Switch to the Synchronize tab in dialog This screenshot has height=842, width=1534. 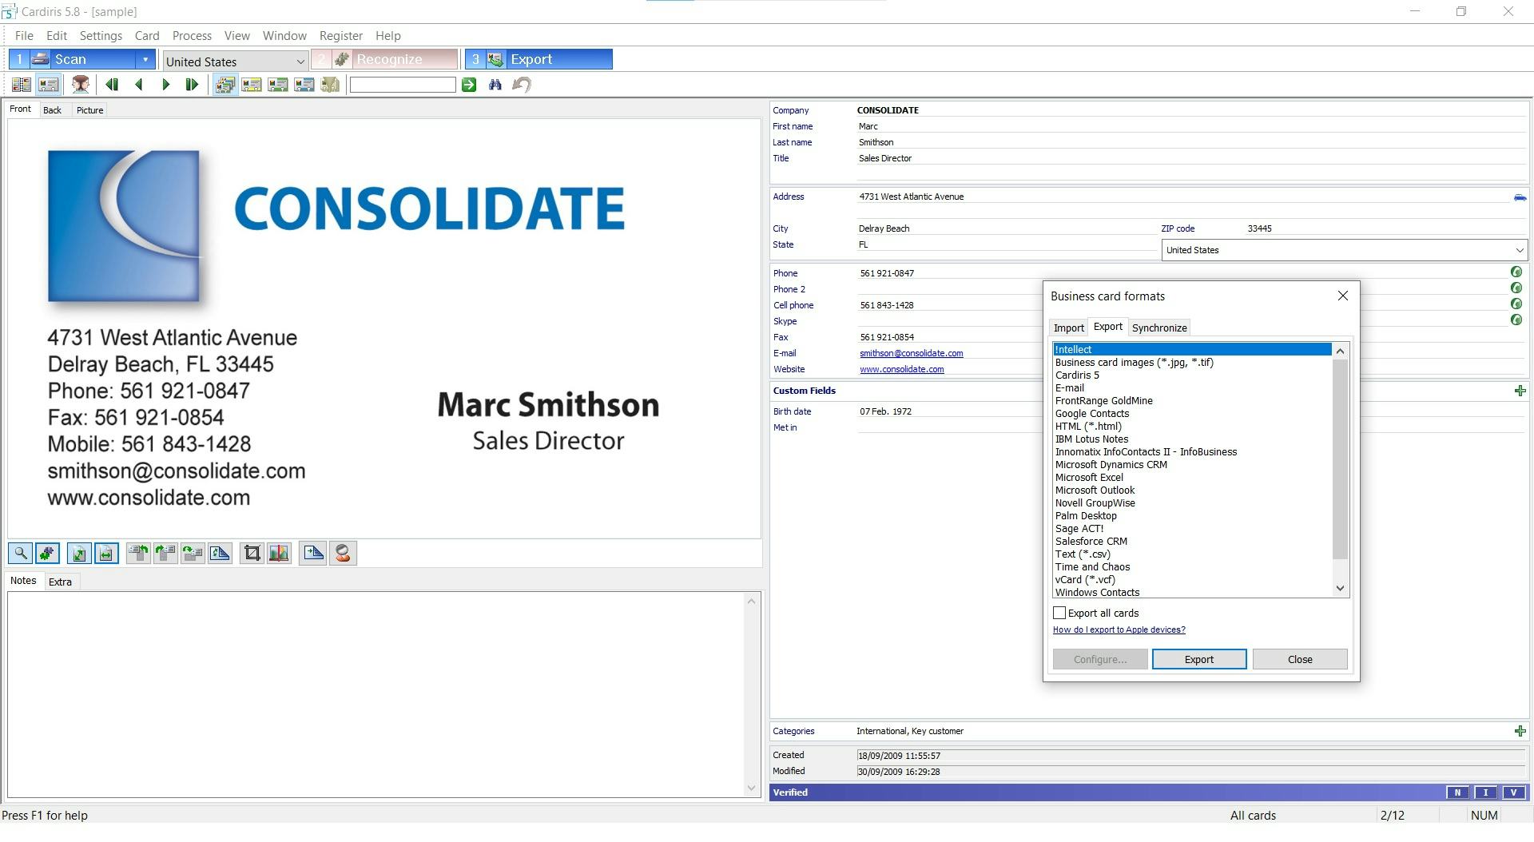coord(1159,328)
